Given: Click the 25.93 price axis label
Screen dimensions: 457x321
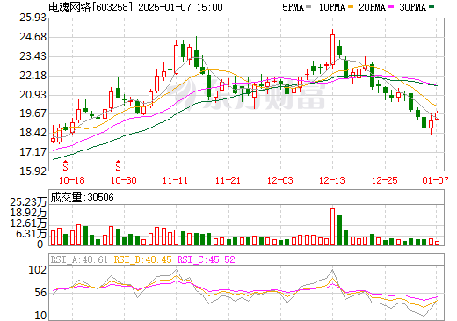Looking at the screenshot, I should coord(33,18).
